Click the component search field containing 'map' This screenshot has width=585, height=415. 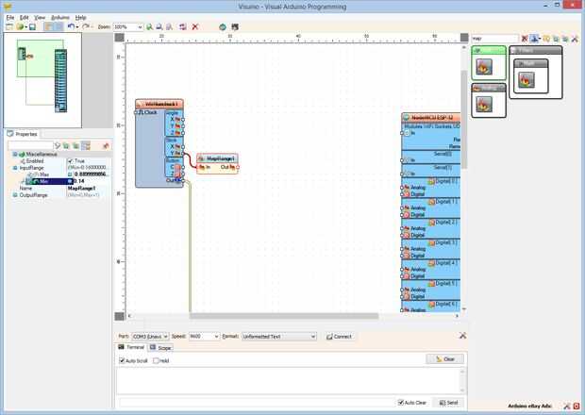coord(495,39)
